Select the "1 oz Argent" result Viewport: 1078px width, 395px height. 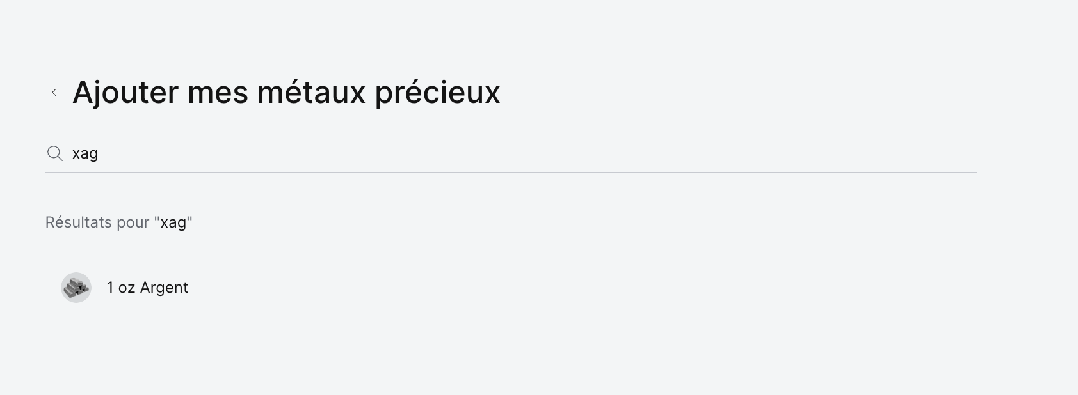[147, 288]
